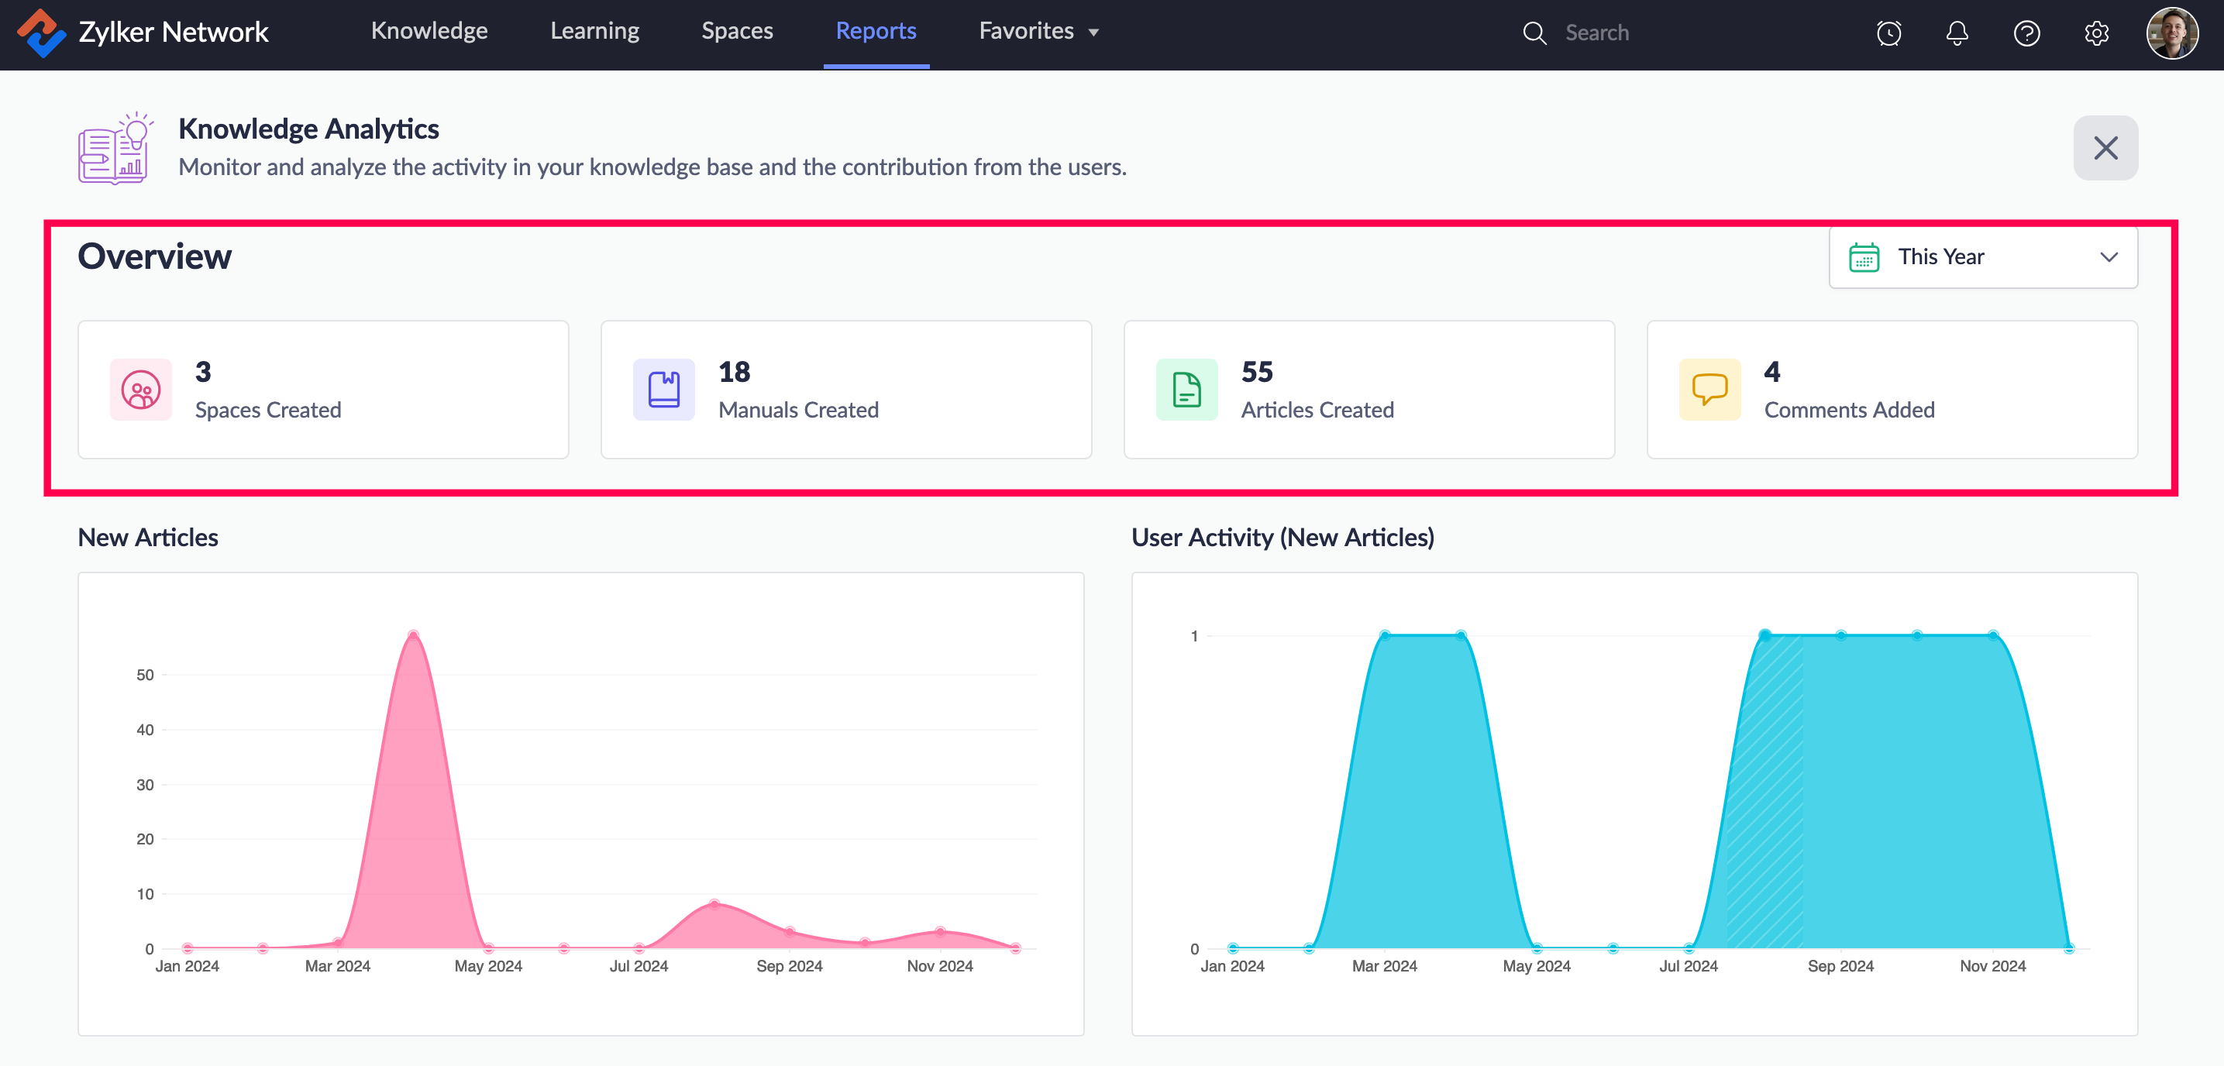The image size is (2224, 1066).
Task: Open the help question mark icon
Action: click(x=2026, y=33)
